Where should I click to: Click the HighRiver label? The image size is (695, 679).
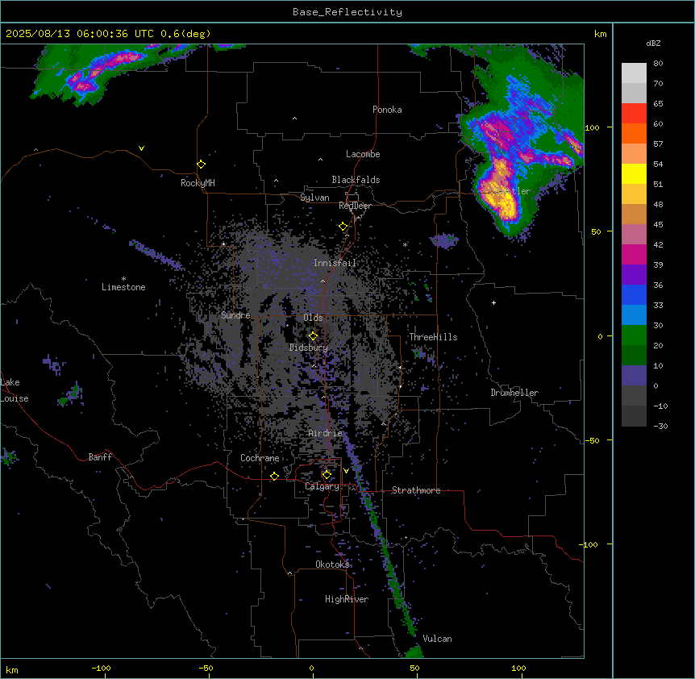(x=346, y=599)
